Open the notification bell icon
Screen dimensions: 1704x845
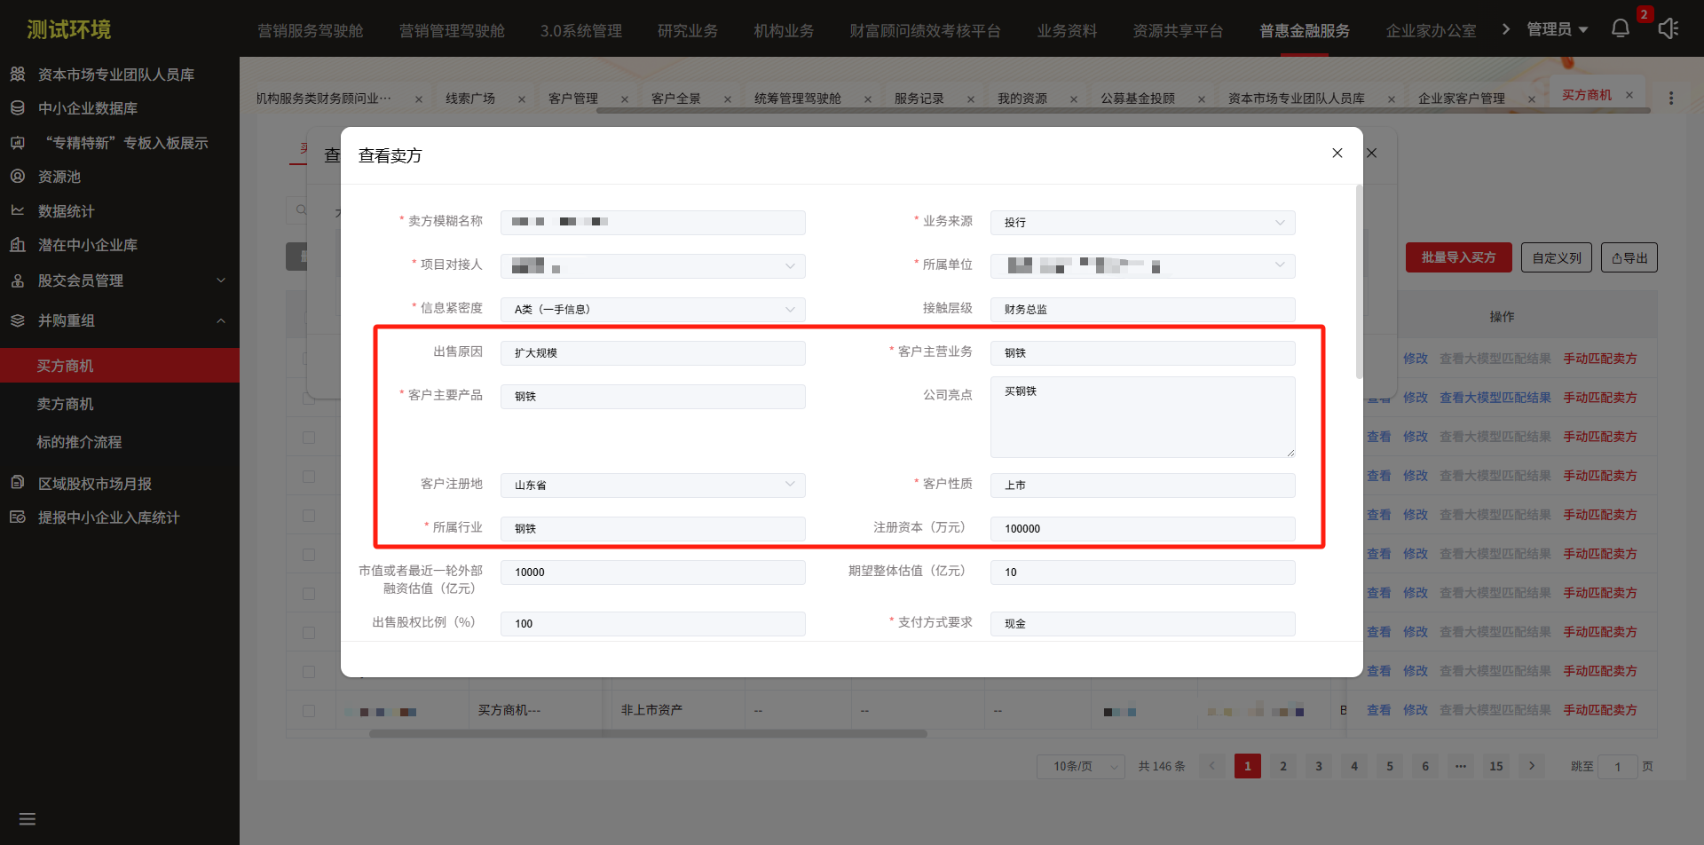point(1621,28)
